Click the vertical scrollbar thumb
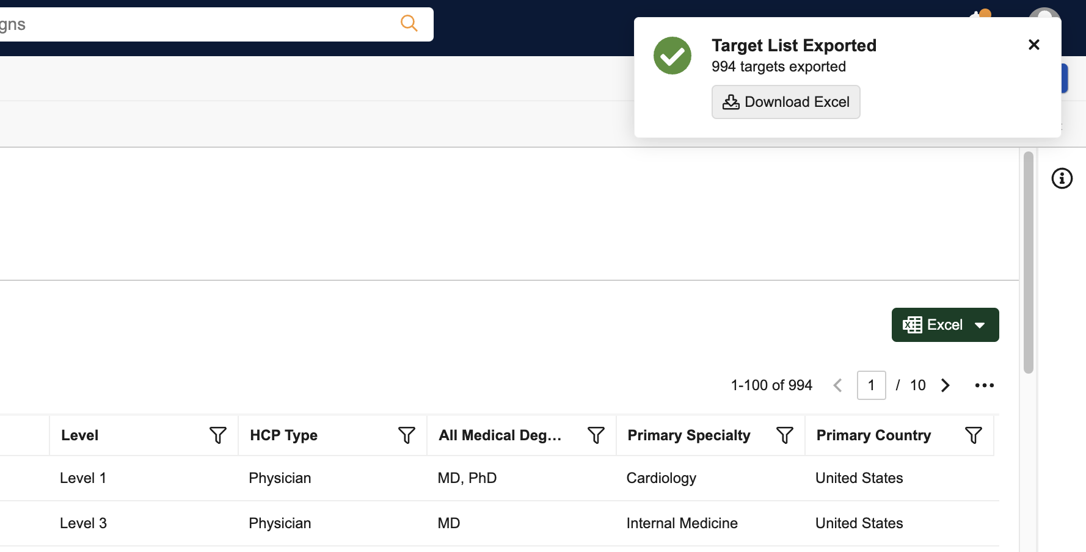The image size is (1086, 552). (x=1028, y=263)
